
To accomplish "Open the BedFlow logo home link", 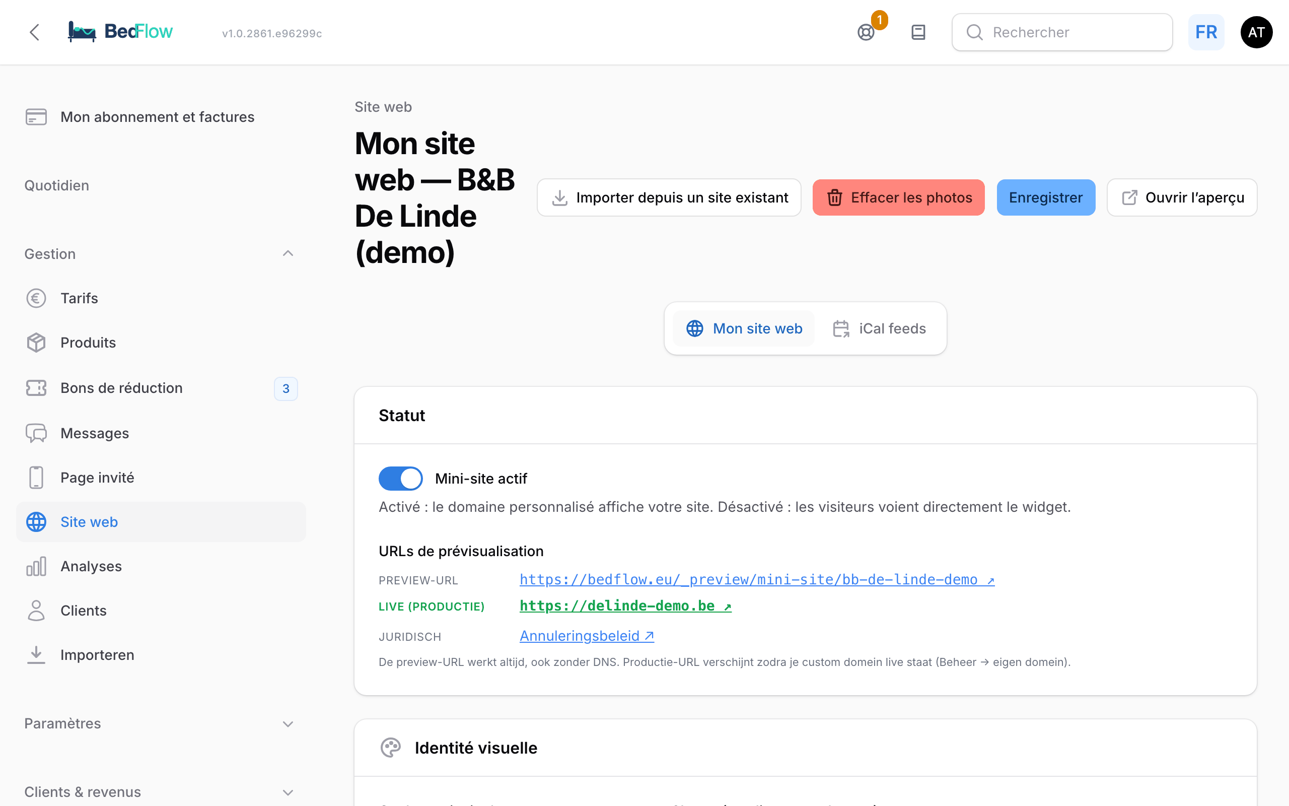I will tap(120, 32).
